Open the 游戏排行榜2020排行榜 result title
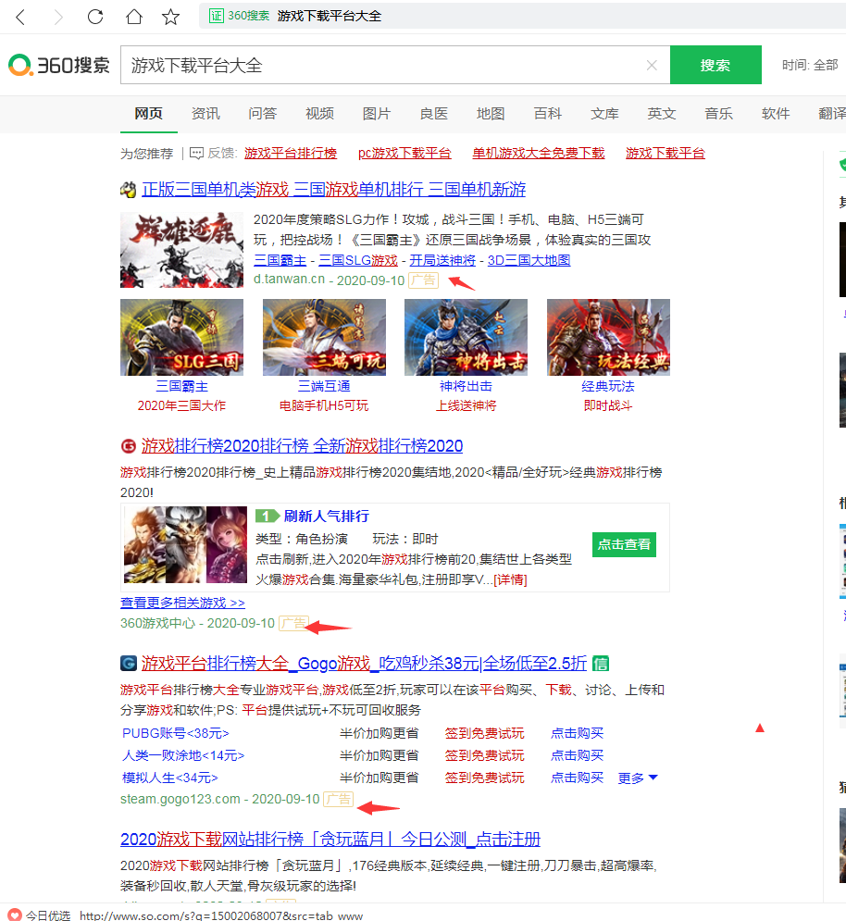Viewport: 846px width, 921px height. tap(302, 446)
